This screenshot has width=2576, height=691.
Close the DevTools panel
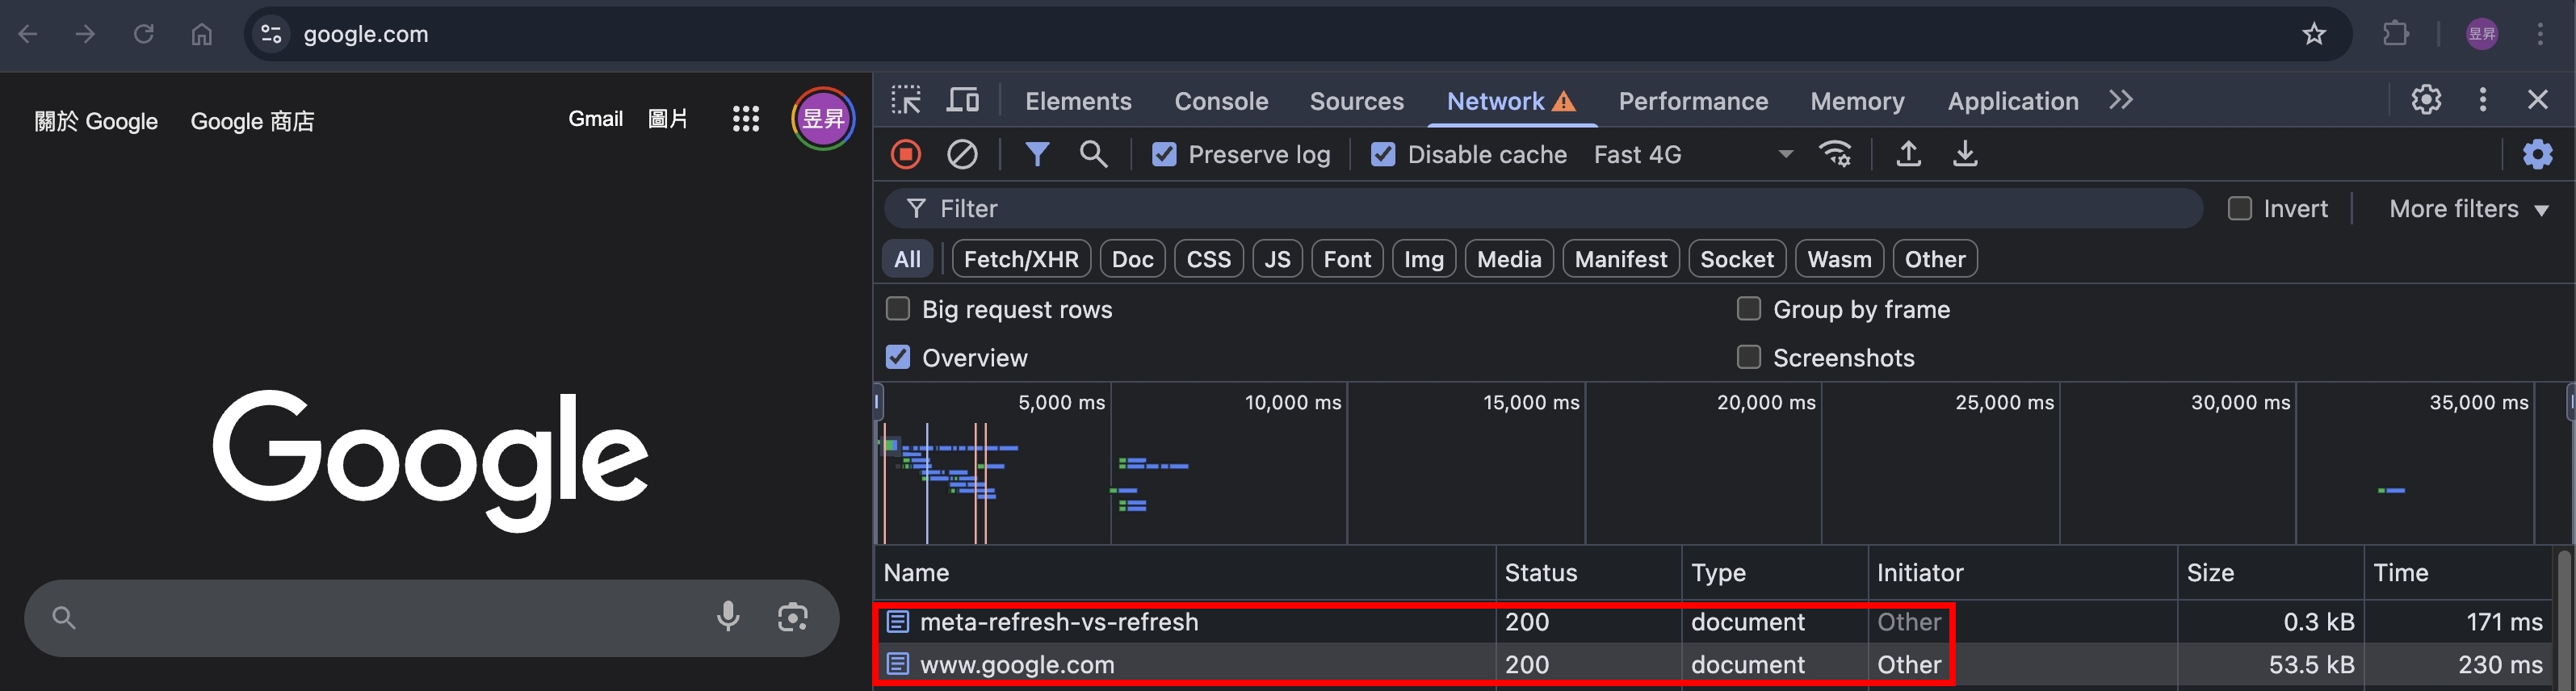[2538, 100]
